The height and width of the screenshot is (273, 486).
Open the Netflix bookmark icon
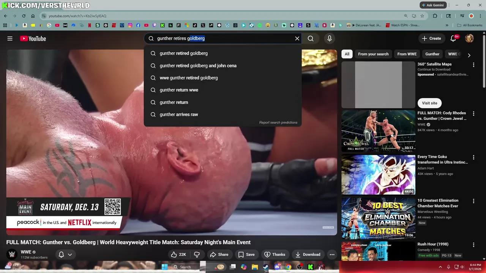click(90, 25)
